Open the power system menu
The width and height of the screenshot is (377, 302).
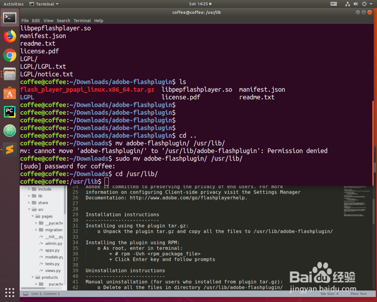[x=364, y=4]
